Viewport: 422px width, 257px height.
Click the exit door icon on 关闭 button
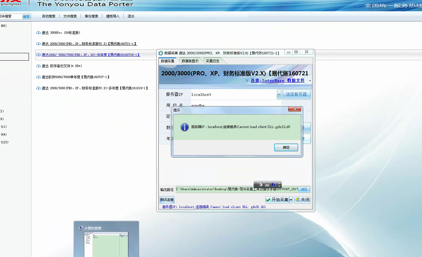(297, 200)
